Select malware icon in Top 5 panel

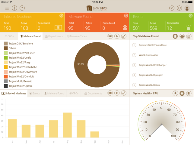tap(175, 36)
